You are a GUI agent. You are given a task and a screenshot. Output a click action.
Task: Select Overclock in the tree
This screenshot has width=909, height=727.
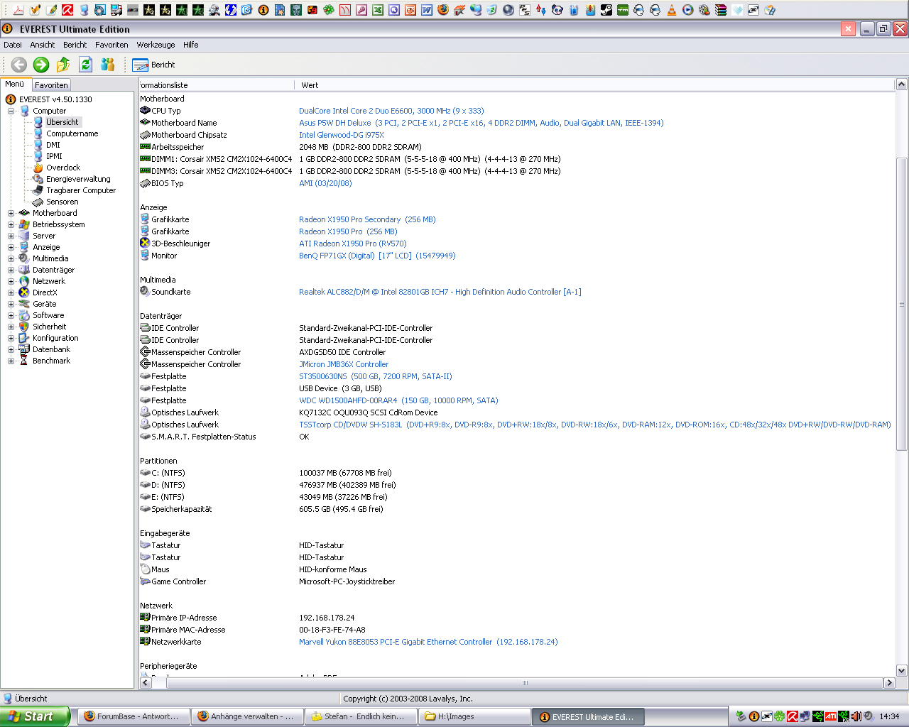[x=63, y=168]
